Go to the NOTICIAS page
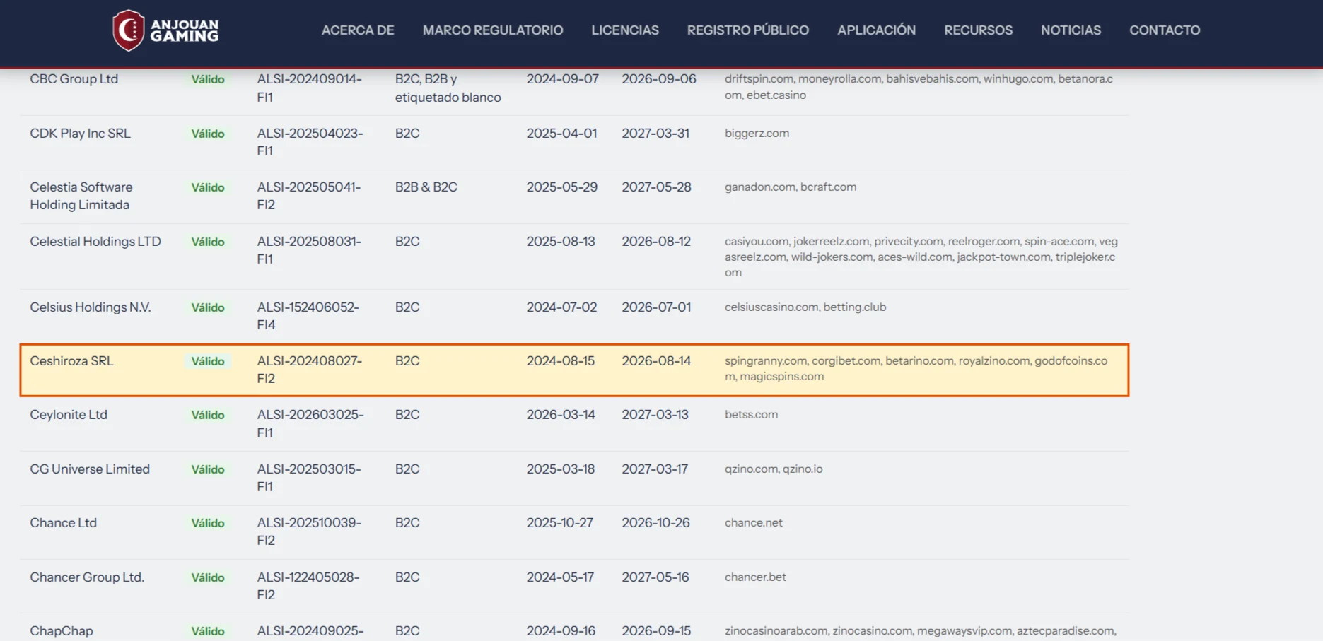 pyautogui.click(x=1071, y=30)
